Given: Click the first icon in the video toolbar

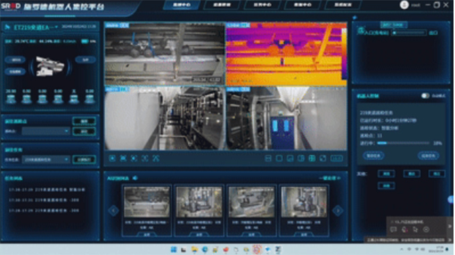Looking at the screenshot, I should (x=112, y=158).
